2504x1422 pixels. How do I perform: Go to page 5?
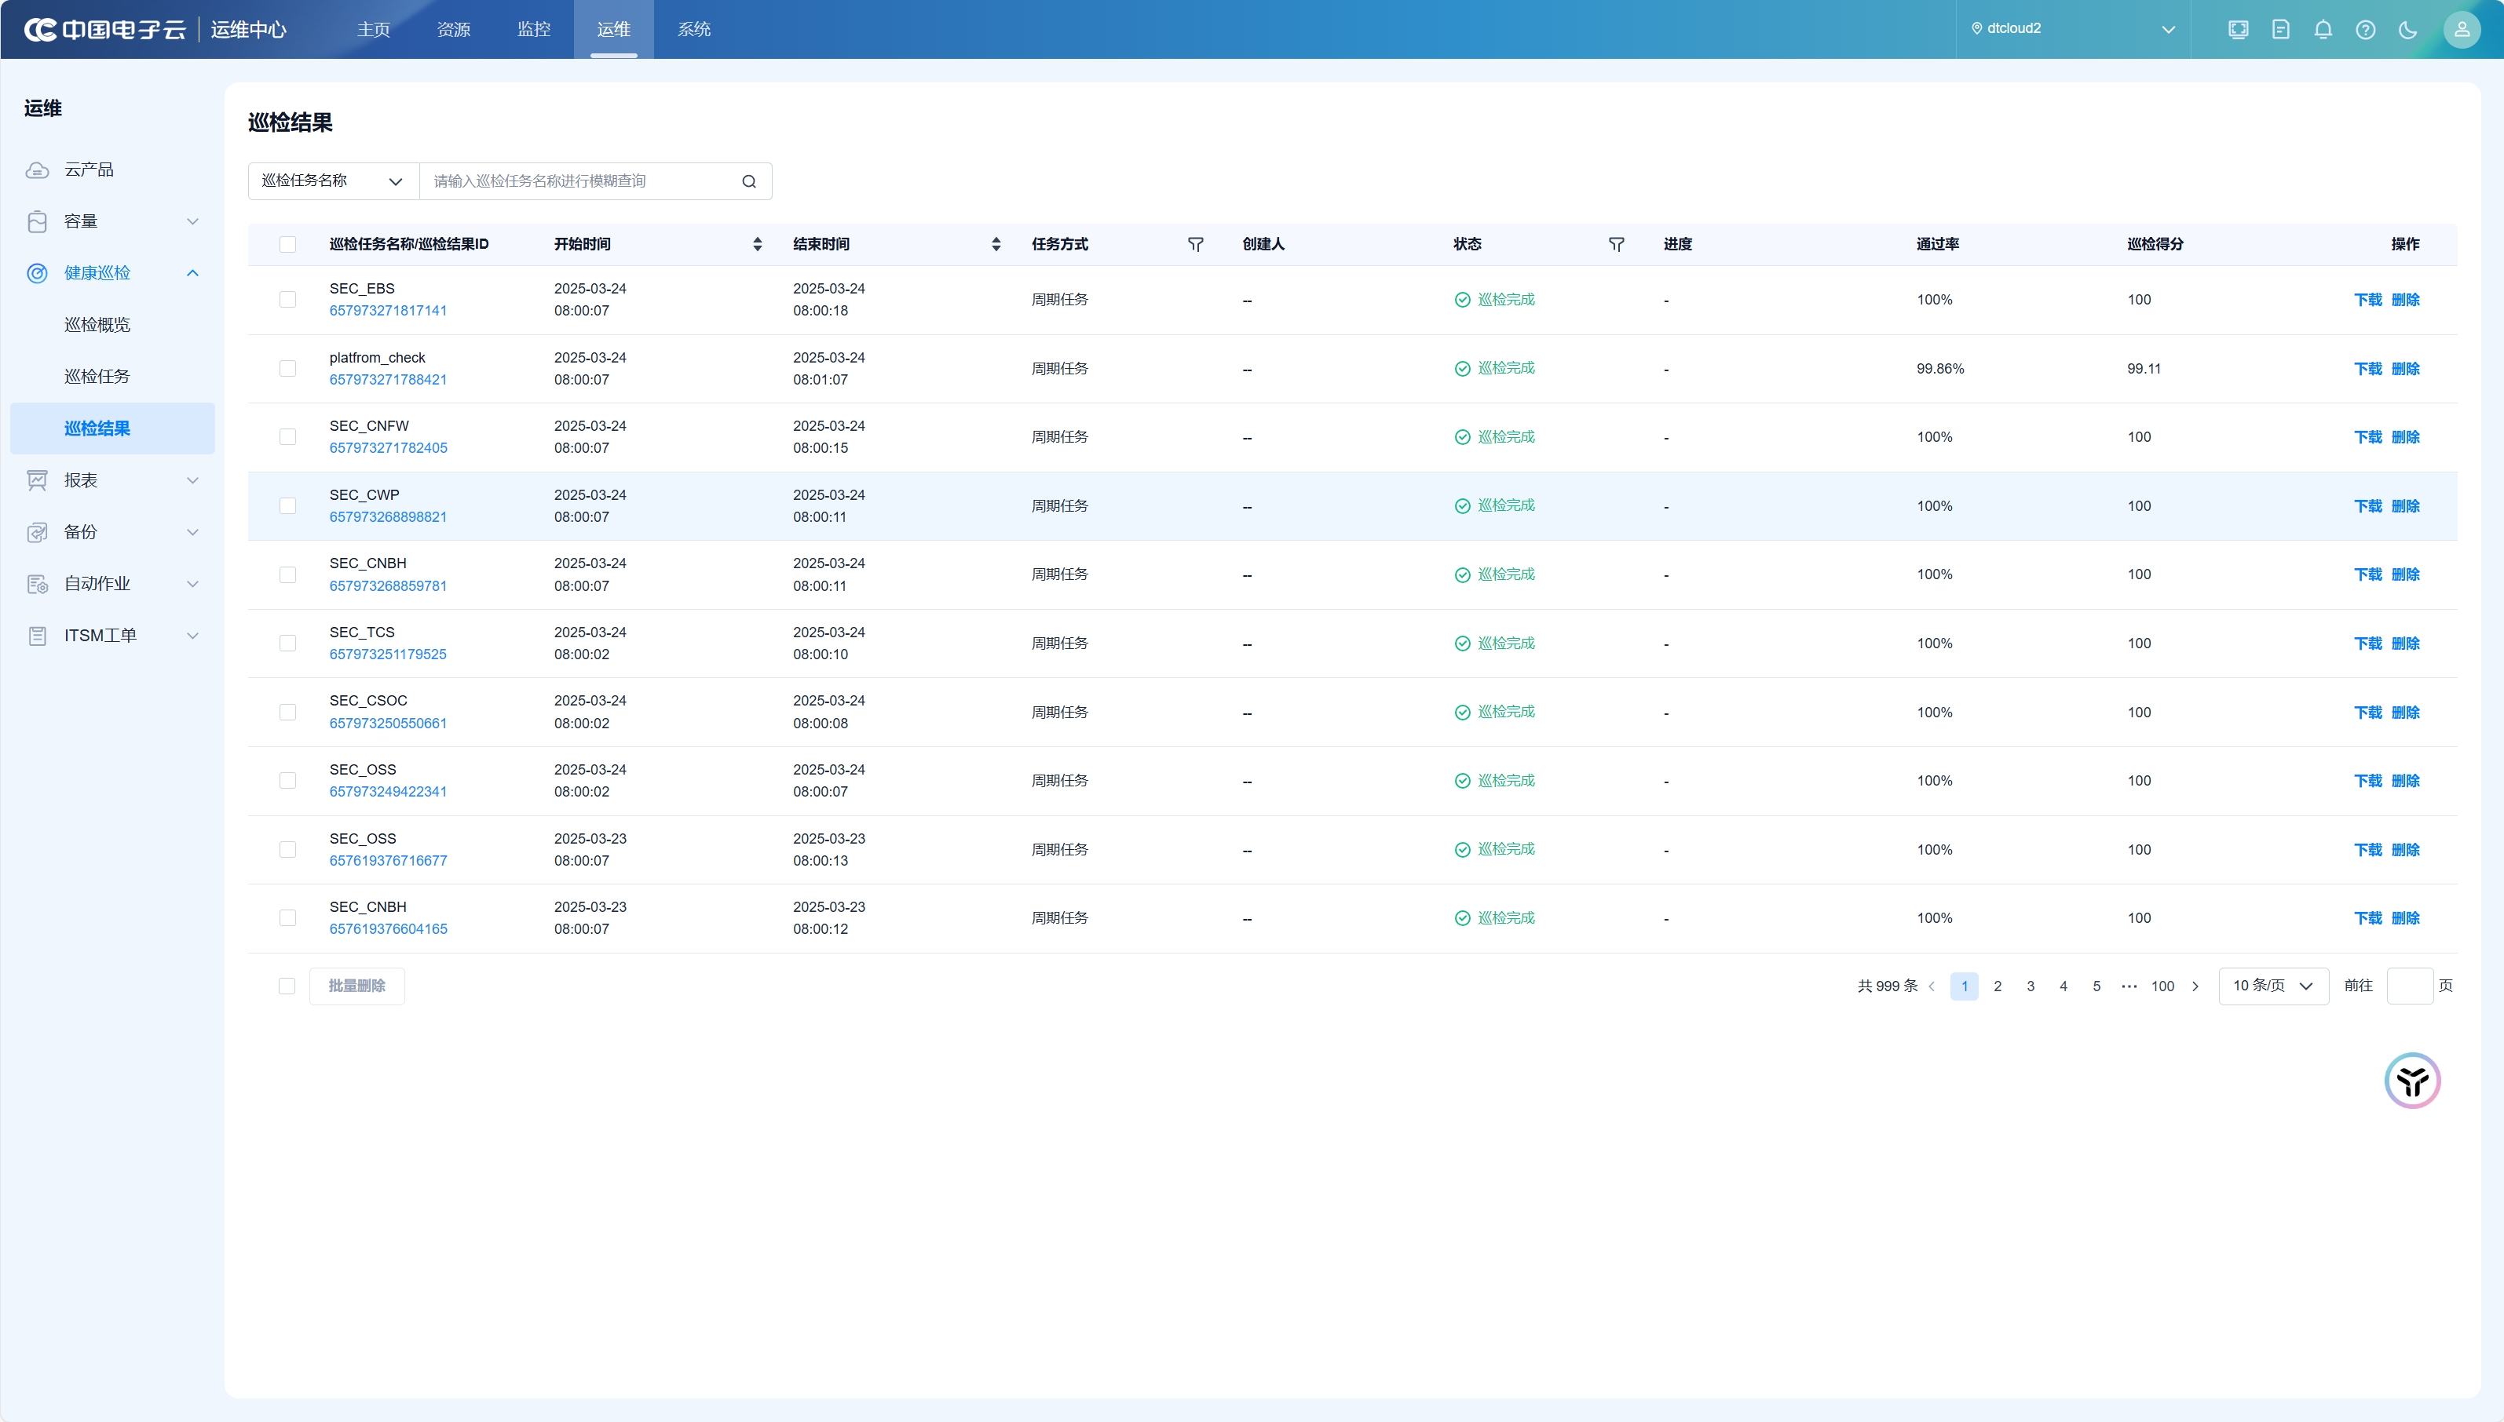tap(2096, 986)
